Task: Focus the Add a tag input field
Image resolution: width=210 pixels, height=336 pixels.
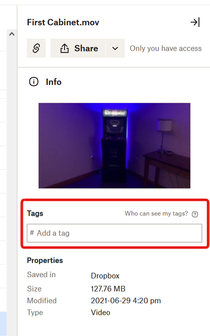Action: pyautogui.click(x=114, y=233)
